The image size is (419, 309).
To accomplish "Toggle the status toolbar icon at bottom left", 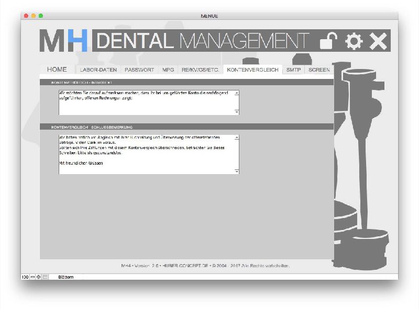I will point(45,277).
